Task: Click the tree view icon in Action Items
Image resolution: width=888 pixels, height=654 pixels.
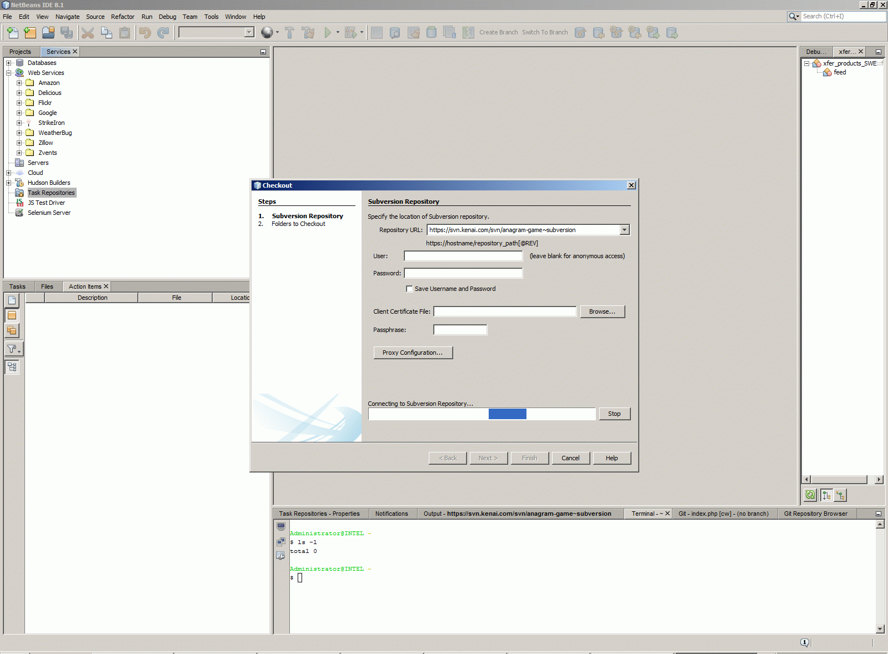Action: (x=12, y=367)
